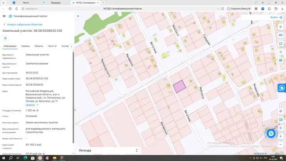Select the Землепользование value
Image resolution: width=286 pixels, height=161 pixels.
37,64
